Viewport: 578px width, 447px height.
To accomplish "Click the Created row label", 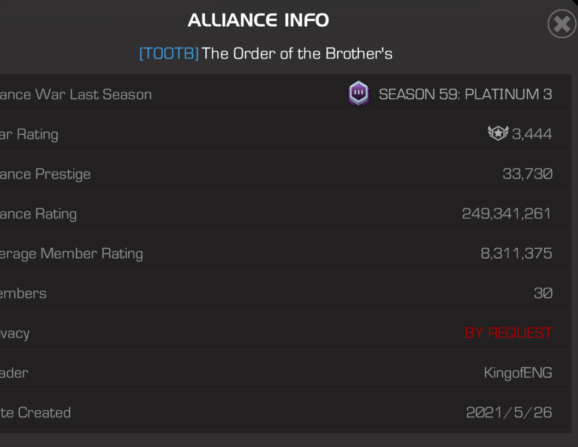I will pos(35,413).
